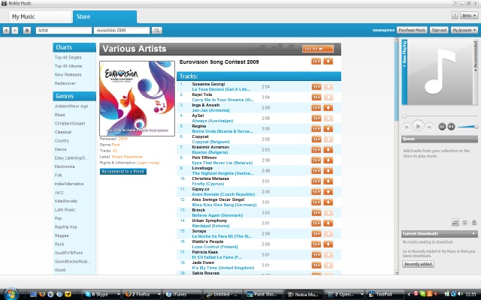This screenshot has height=300, width=481.
Task: Expand the 2 Open... taskbar group arrow
Action: click(x=362, y=294)
